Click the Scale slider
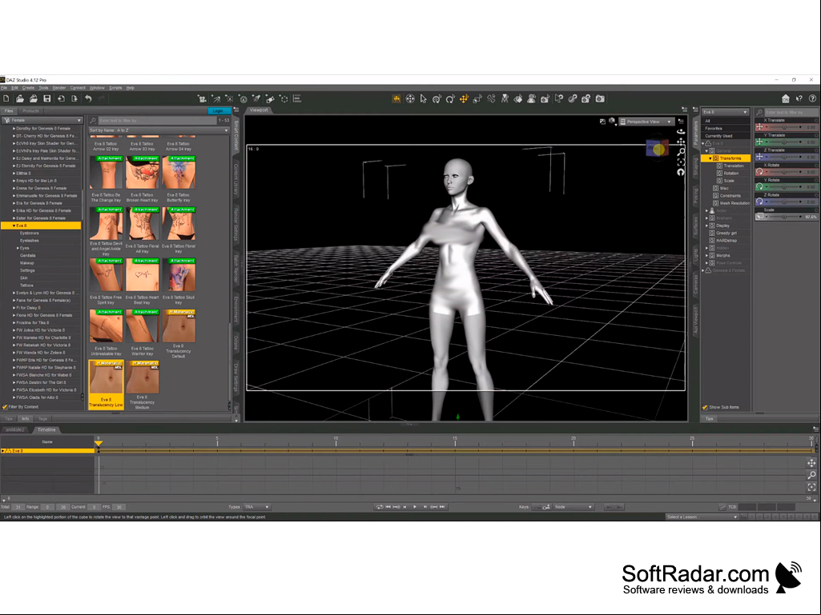Viewport: 821px width, 615px height. pyautogui.click(x=786, y=217)
